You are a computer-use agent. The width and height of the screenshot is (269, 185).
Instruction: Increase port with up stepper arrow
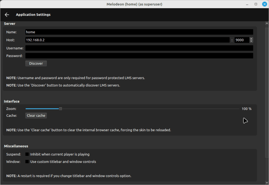251,39
